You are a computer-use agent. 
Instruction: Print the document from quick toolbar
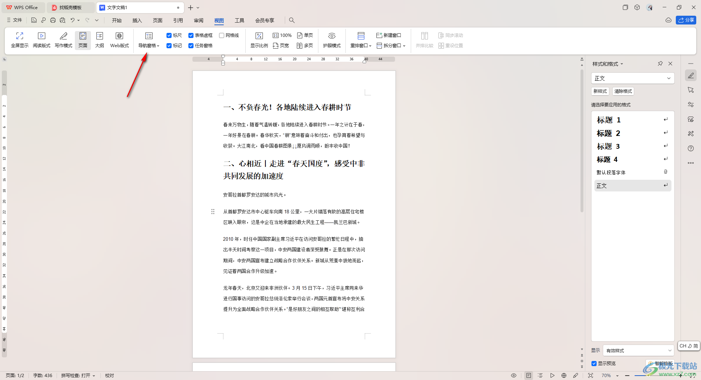(53, 20)
